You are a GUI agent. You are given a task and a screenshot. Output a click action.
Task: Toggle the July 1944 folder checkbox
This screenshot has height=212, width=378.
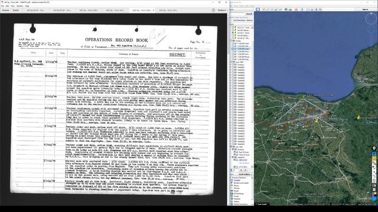pos(231,147)
